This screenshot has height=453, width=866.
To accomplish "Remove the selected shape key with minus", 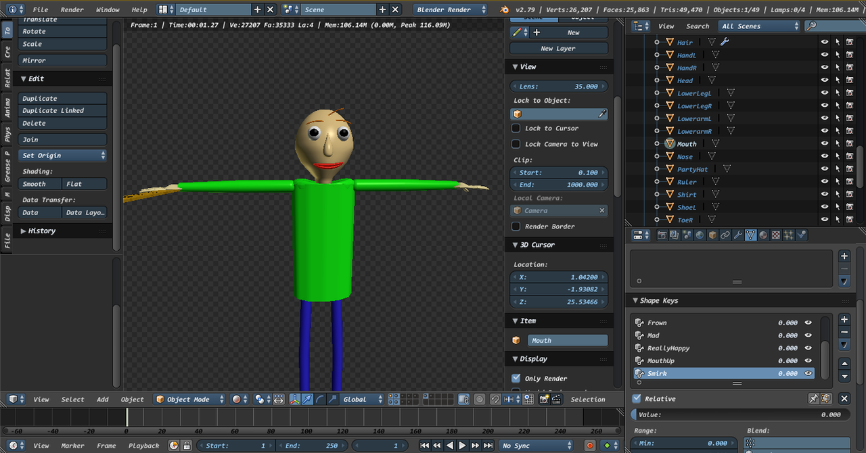I will tap(844, 332).
